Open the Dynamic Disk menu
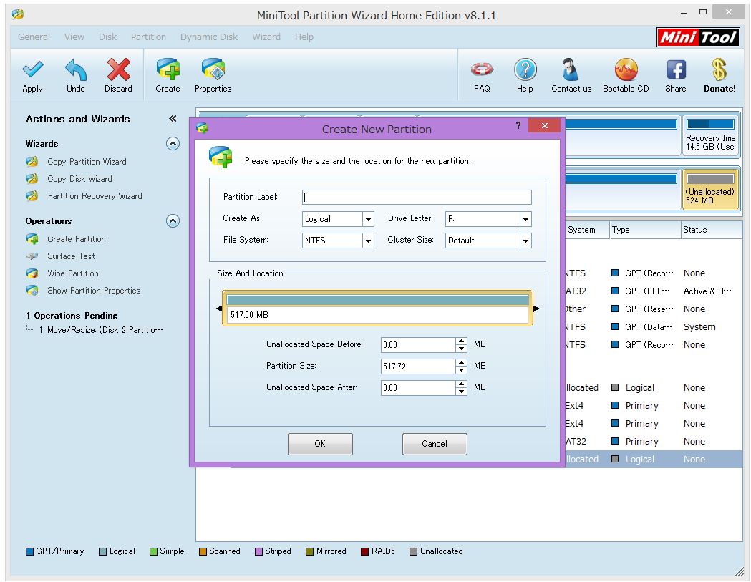This screenshot has width=751, height=582. (x=209, y=37)
